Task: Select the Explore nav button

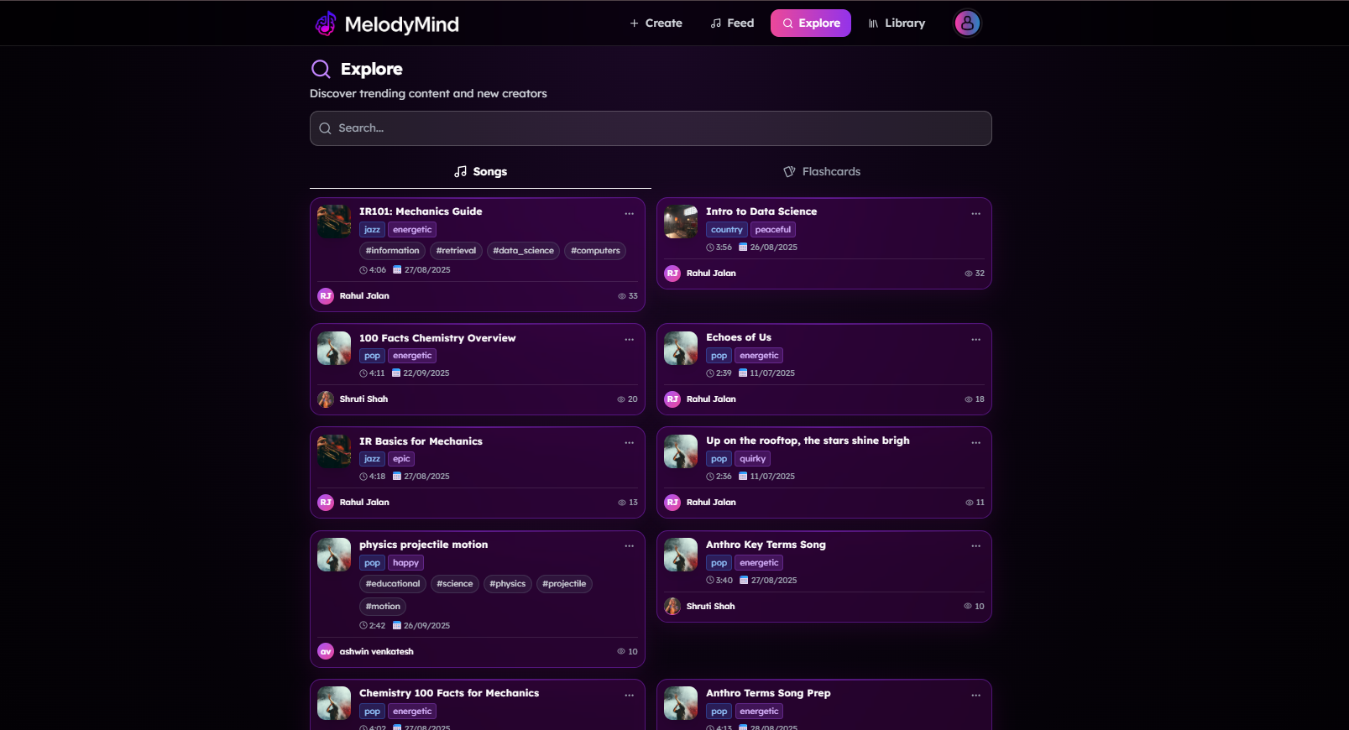Action: click(811, 23)
